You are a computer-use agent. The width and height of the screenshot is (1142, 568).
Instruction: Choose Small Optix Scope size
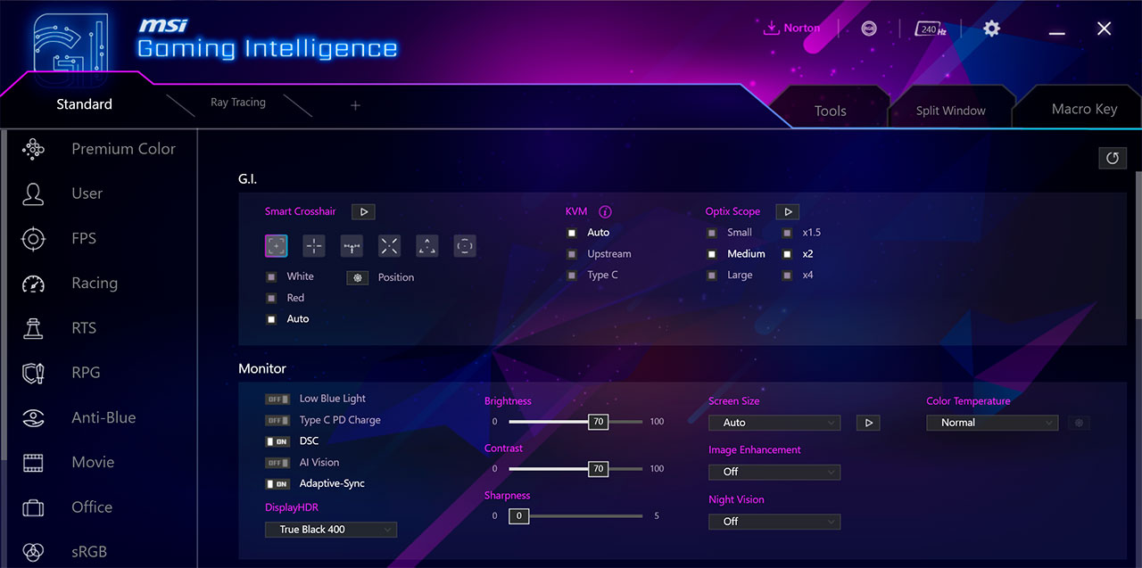(711, 233)
